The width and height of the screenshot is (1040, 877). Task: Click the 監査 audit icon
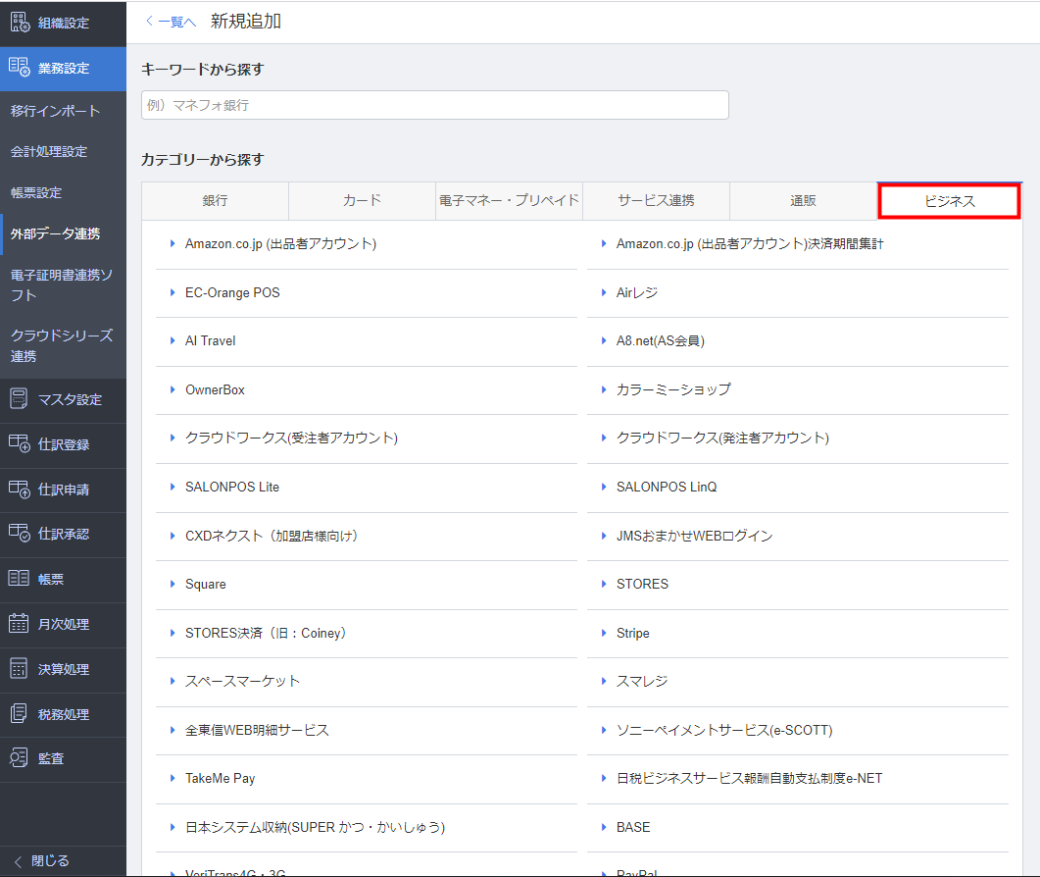point(19,758)
